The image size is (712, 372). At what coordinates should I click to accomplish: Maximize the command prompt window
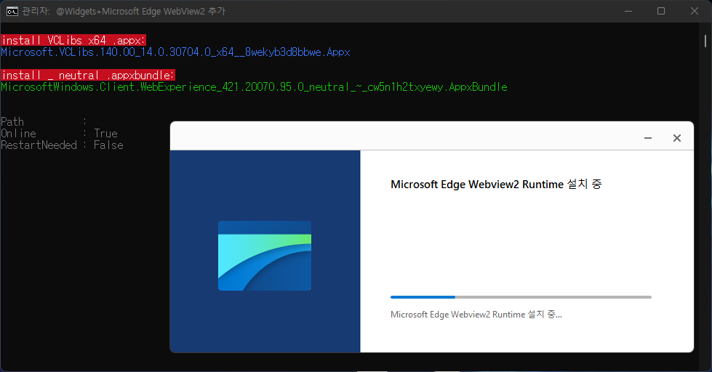click(x=661, y=12)
